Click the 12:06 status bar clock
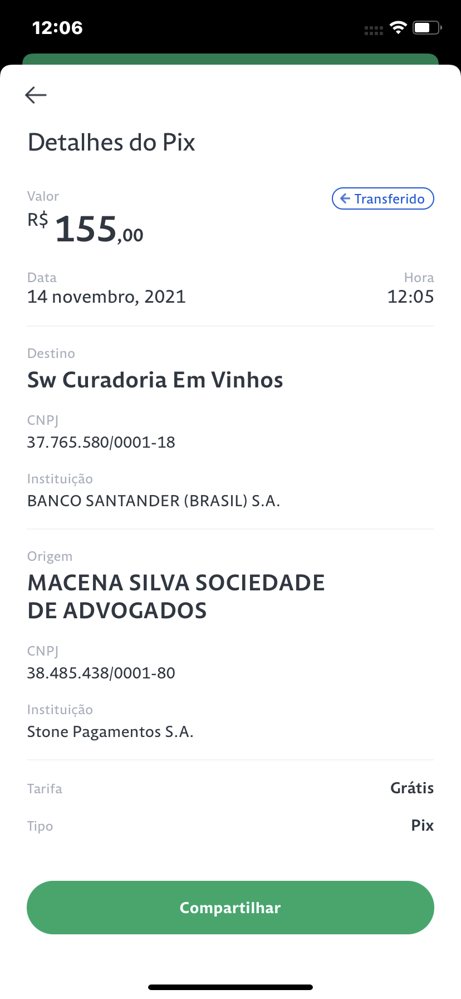Image resolution: width=461 pixels, height=999 pixels. [x=57, y=28]
